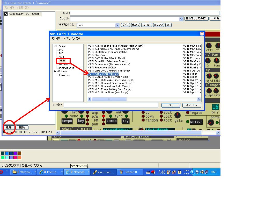Click the 追加 button in FX chain

[9, 127]
